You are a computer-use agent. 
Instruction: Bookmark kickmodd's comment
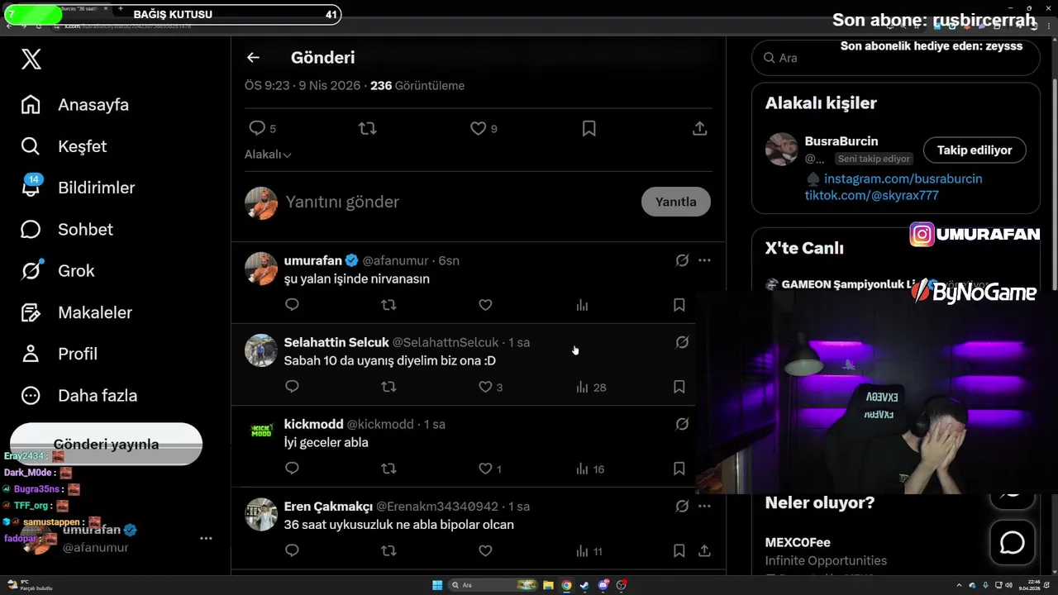pos(679,469)
